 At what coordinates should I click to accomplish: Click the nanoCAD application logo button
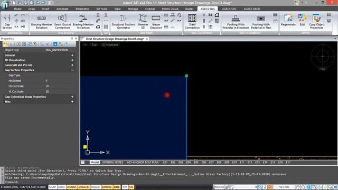[5, 4]
